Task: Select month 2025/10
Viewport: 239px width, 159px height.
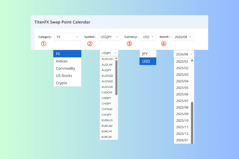Action: coord(182,120)
